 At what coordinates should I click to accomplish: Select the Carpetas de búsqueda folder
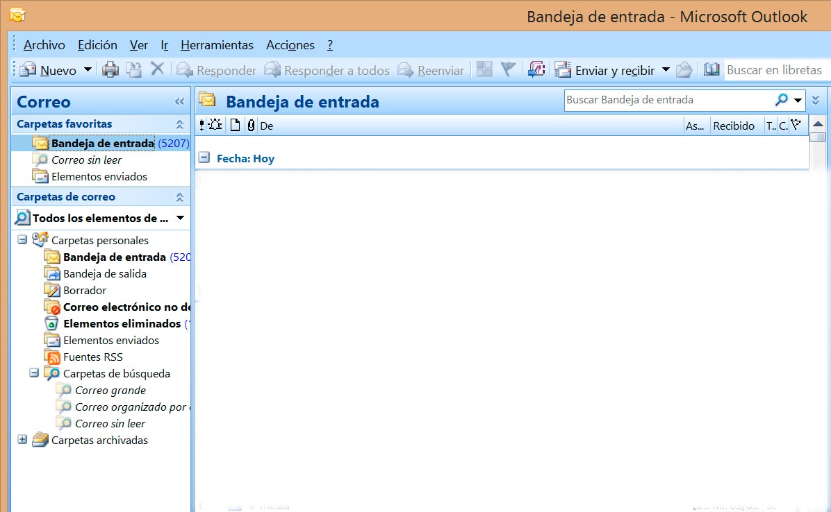[117, 374]
